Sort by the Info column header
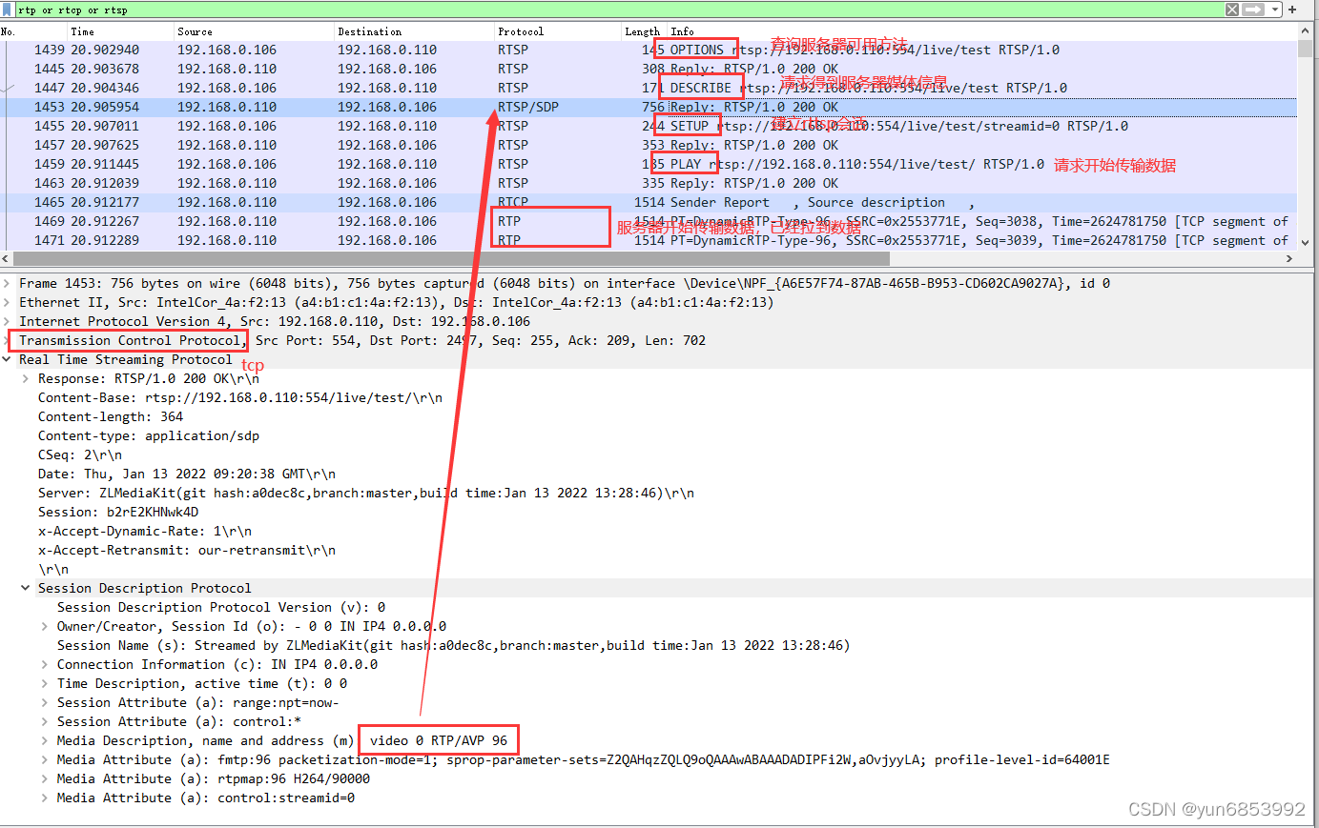This screenshot has height=828, width=1319. tap(683, 31)
